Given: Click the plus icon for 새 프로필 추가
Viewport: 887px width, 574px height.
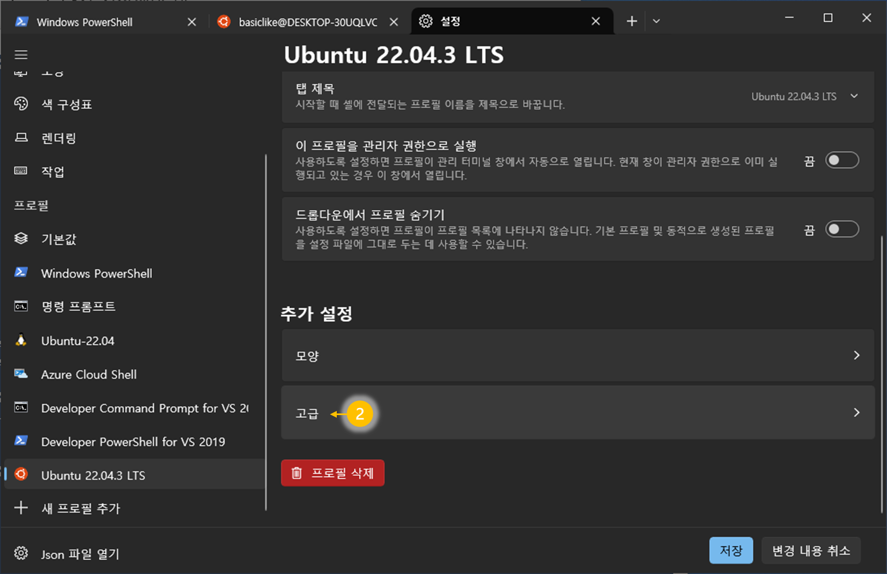Looking at the screenshot, I should (21, 508).
